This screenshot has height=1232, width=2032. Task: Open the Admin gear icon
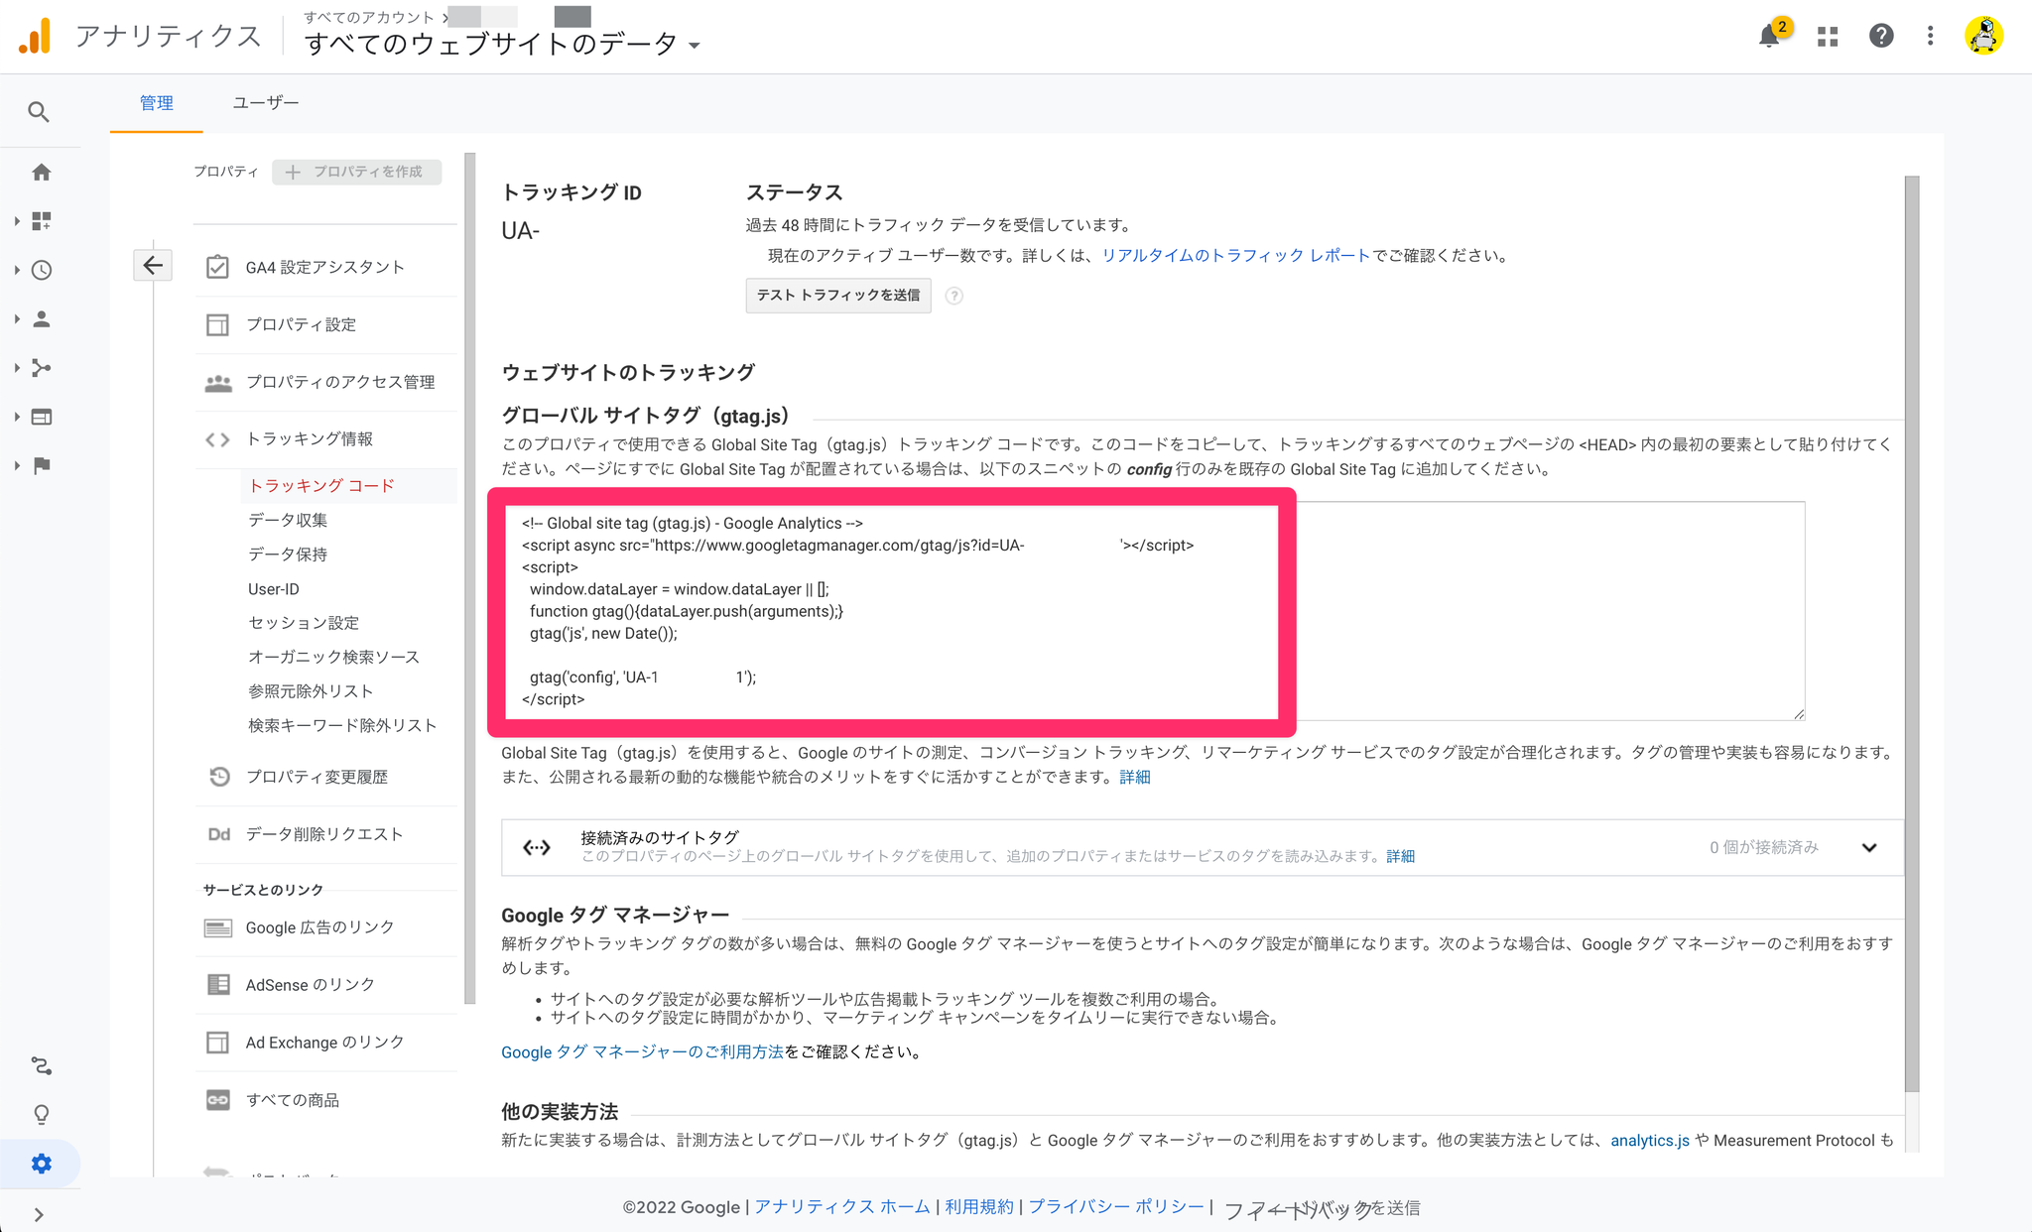pyautogui.click(x=42, y=1164)
